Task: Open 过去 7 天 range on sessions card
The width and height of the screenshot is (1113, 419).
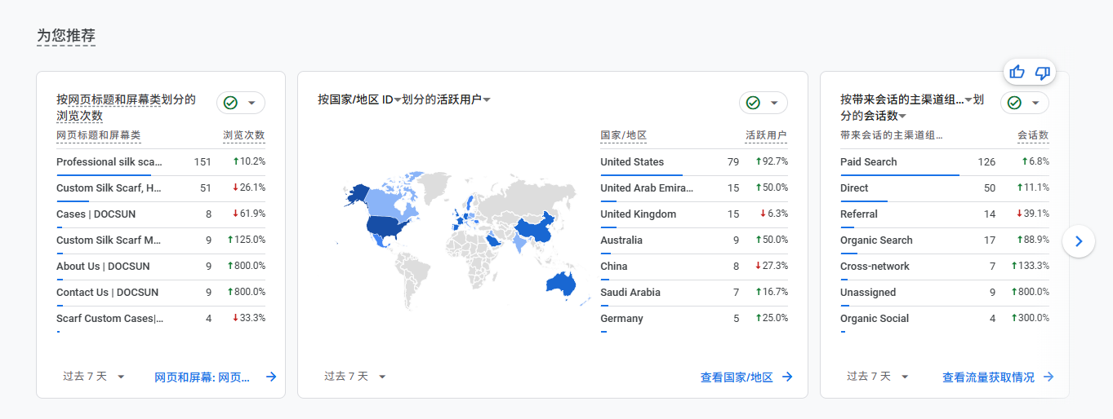Action: click(877, 377)
